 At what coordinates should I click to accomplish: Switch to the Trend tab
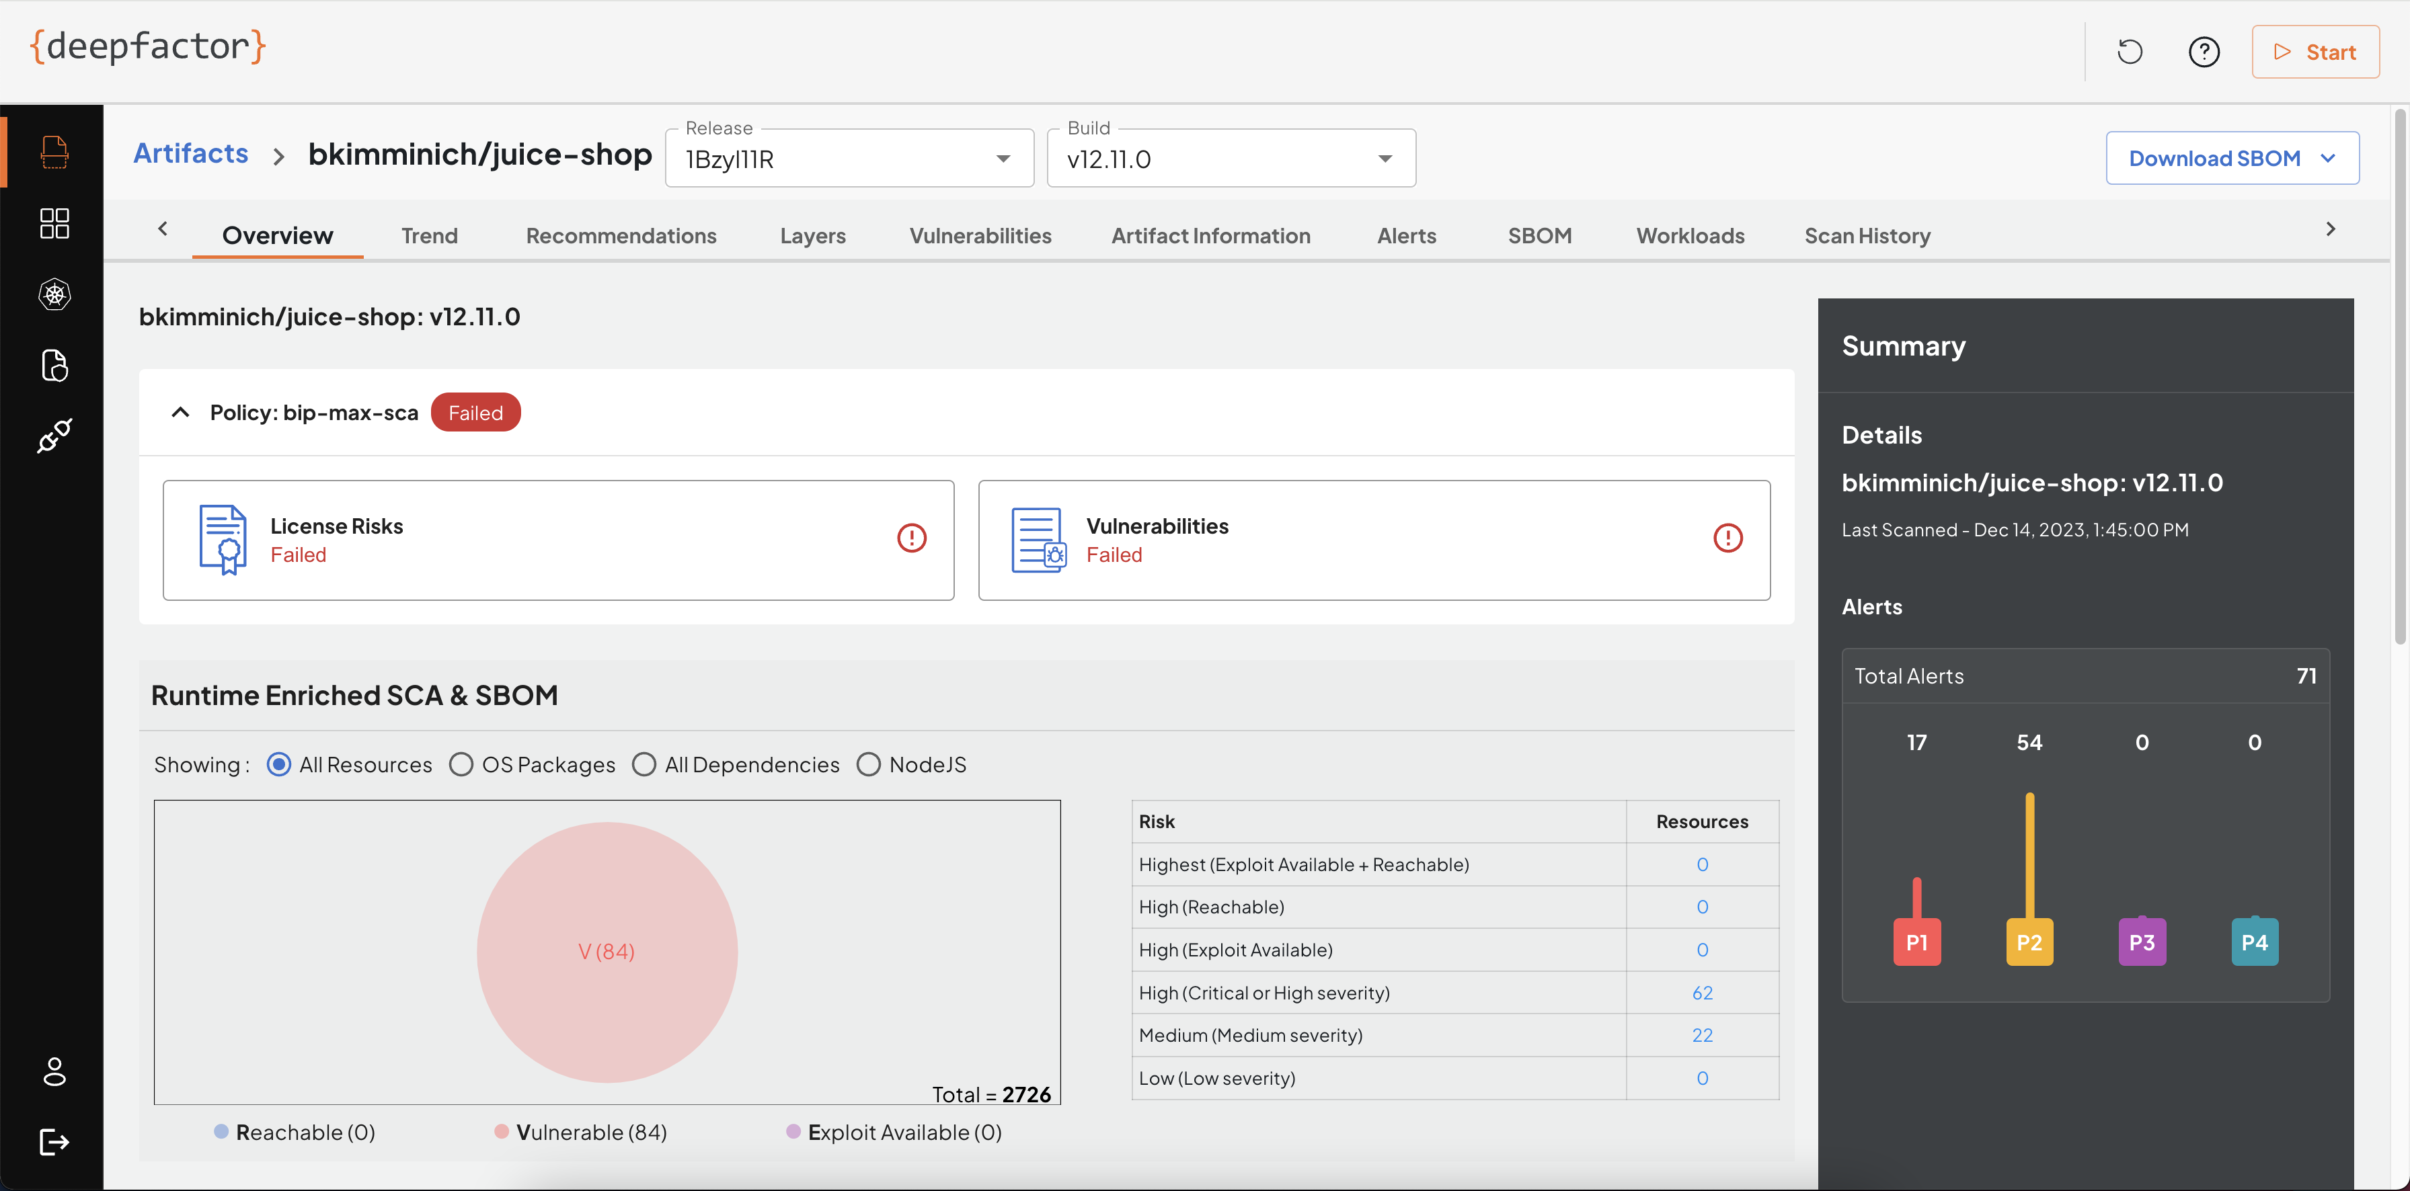coord(430,236)
